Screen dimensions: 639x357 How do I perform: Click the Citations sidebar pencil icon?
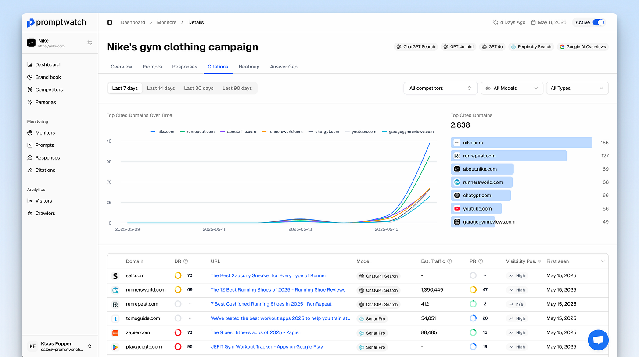(30, 170)
